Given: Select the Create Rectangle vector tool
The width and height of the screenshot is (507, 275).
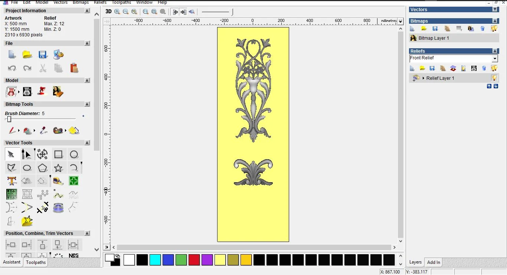Looking at the screenshot, I should tap(58, 154).
